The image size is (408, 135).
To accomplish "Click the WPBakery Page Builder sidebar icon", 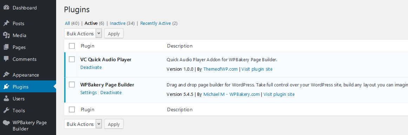I will (x=6, y=123).
